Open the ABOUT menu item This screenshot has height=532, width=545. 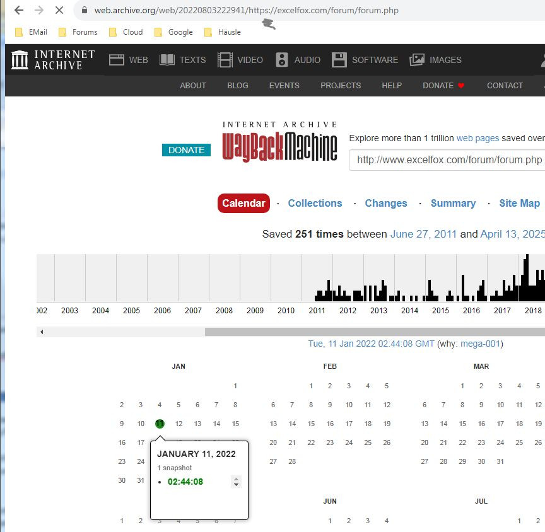193,86
